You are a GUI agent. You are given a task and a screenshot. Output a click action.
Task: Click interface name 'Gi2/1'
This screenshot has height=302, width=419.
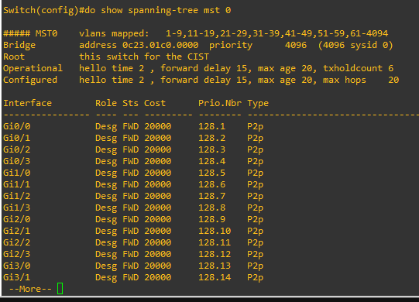click(17, 232)
